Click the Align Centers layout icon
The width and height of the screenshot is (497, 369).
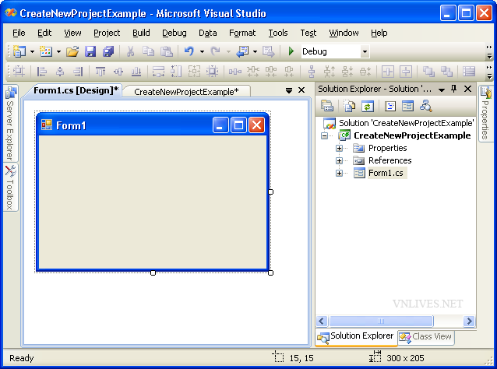pos(60,72)
